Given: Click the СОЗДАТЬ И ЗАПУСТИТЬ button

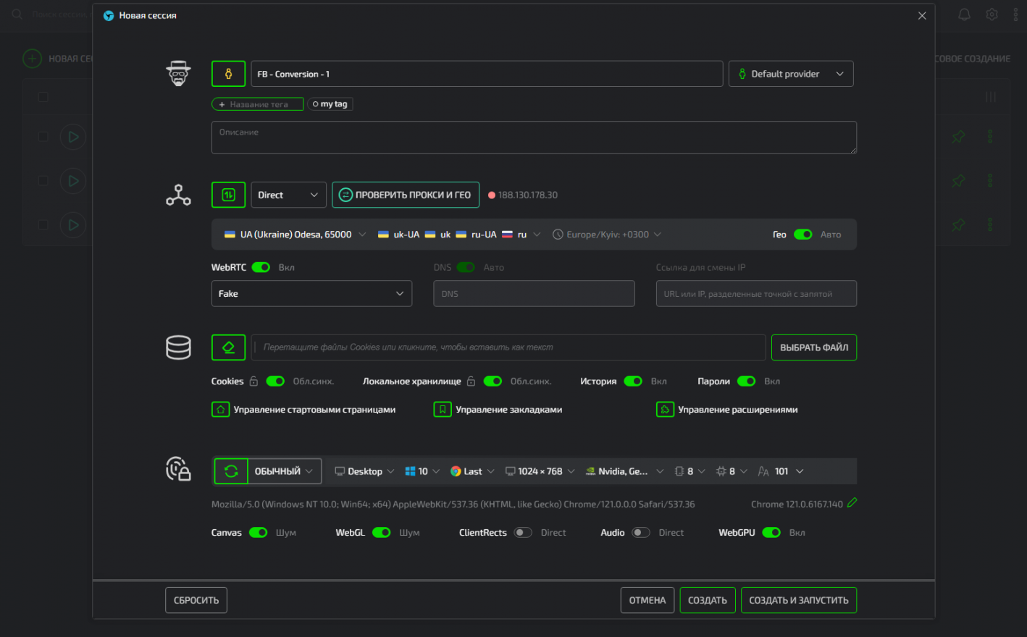Looking at the screenshot, I should [799, 600].
